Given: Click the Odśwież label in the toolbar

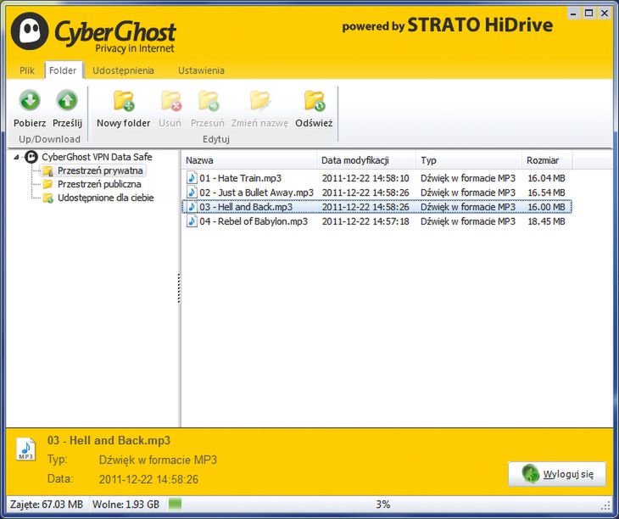Looking at the screenshot, I should 315,123.
